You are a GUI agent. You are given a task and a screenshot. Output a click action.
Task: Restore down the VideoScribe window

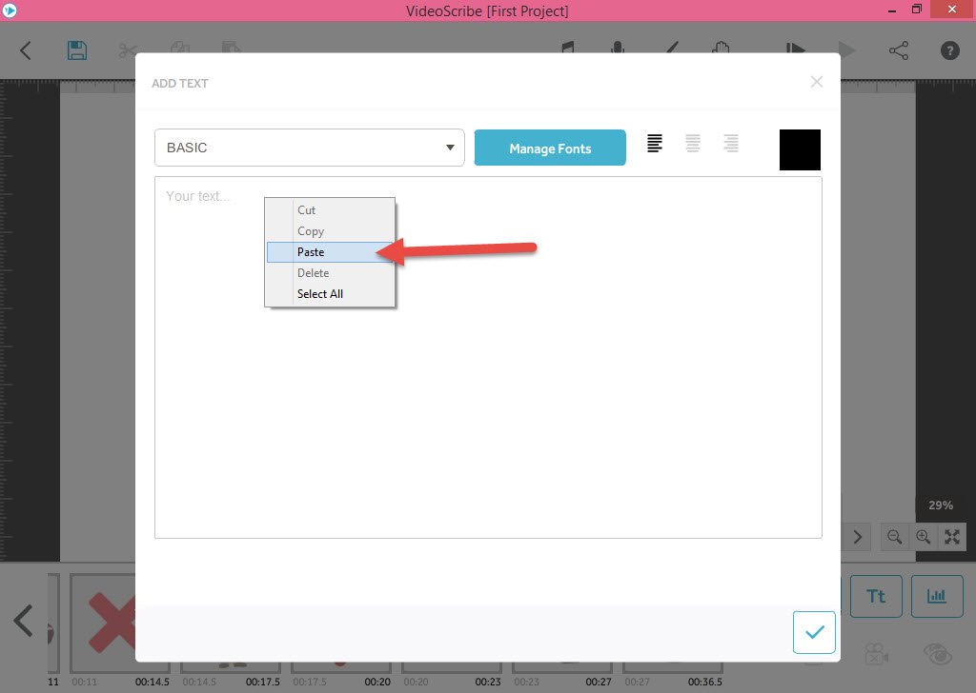pyautogui.click(x=917, y=10)
